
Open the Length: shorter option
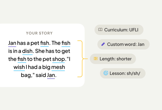113,59
